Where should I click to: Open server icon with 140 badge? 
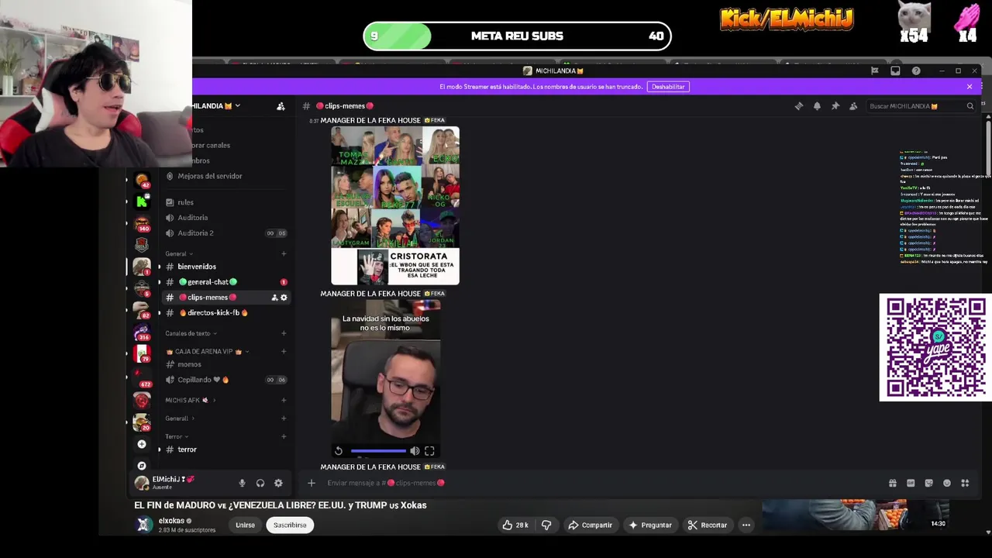click(142, 224)
